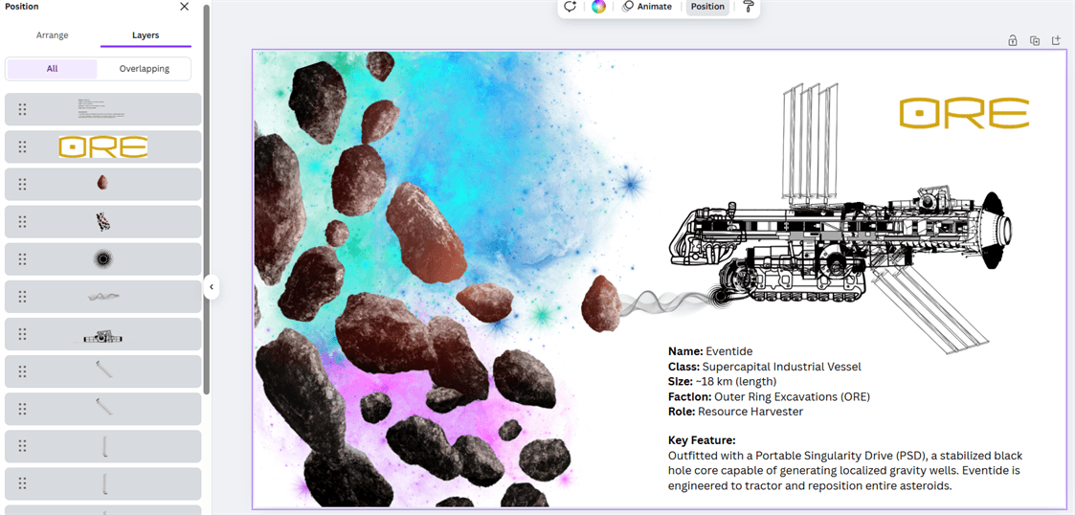Open the color wheel picker
This screenshot has width=1075, height=515.
tap(598, 7)
